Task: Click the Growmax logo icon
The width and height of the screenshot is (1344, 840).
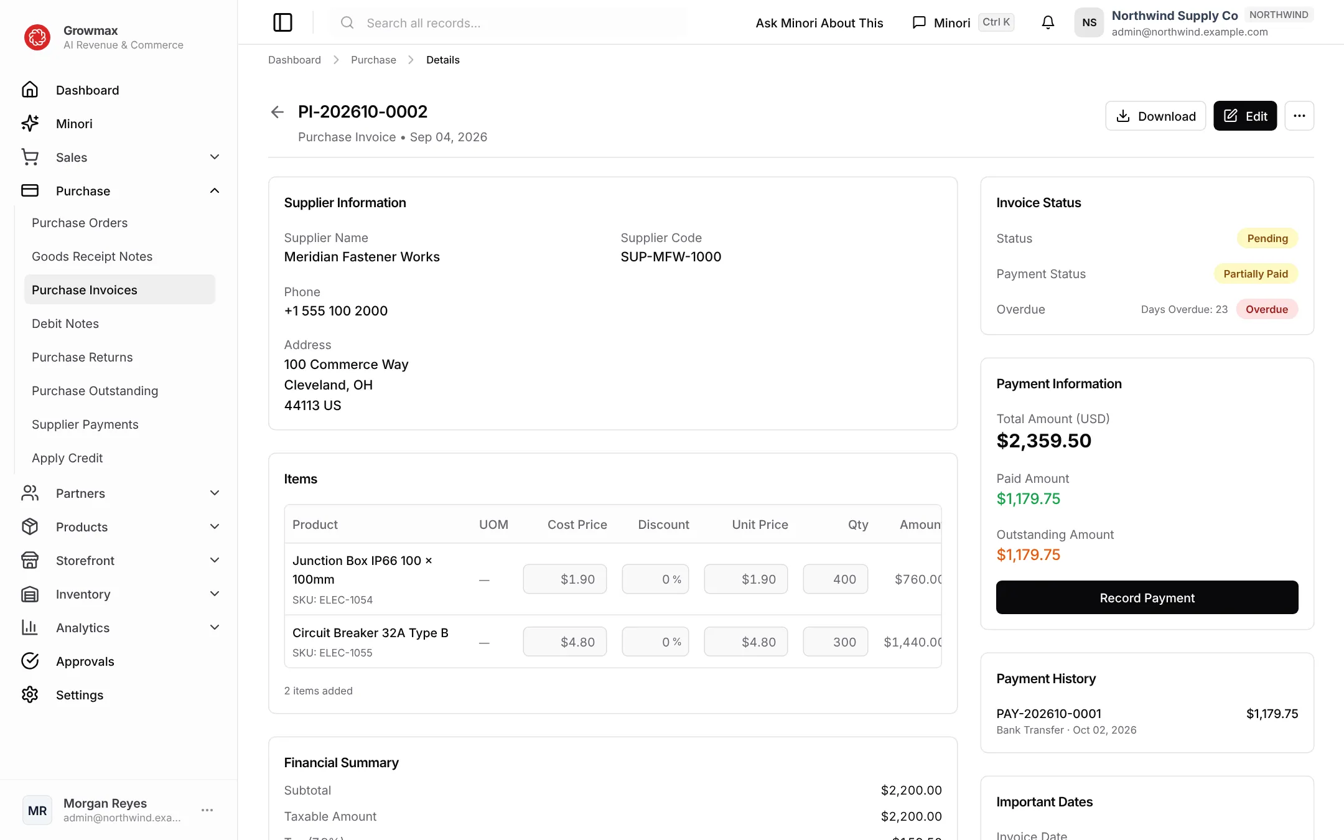Action: [37, 37]
